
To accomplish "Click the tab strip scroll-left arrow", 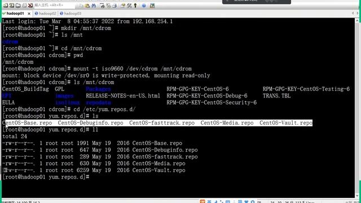I will tap(353, 14).
